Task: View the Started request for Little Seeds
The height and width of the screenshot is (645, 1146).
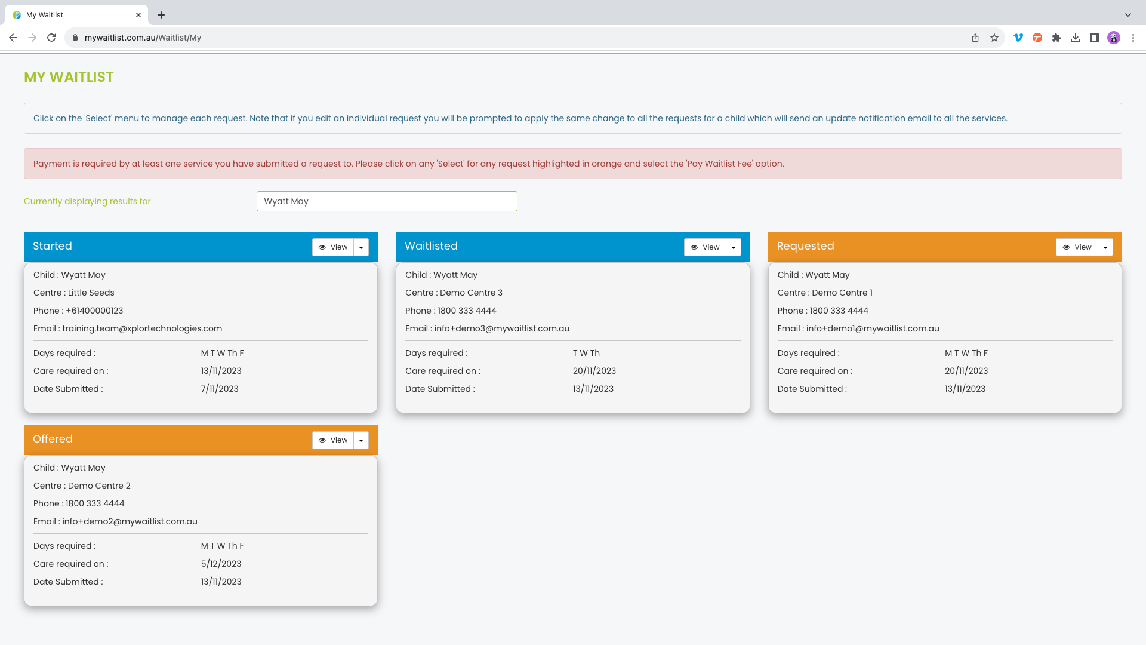Action: tap(333, 247)
